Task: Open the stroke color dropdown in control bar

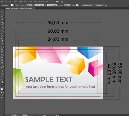Action: pyautogui.click(x=18, y=5)
